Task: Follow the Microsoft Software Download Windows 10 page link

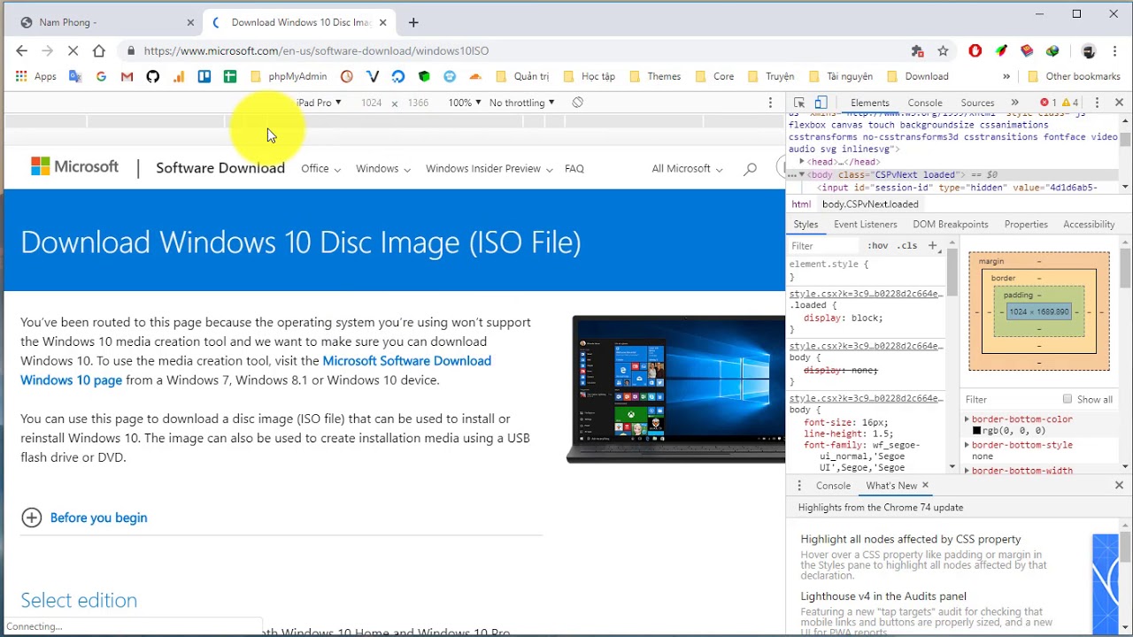Action: coord(256,371)
